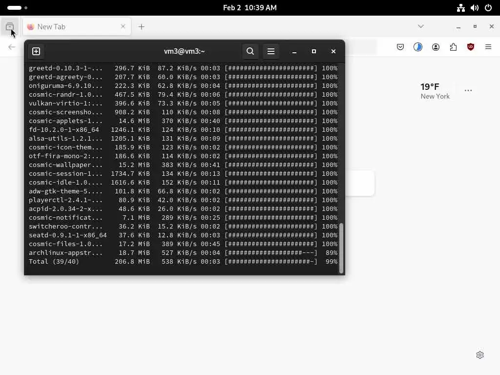Image resolution: width=500 pixels, height=375 pixels.
Task: Click the archlinux-appstr progress bar at 89%
Action: pos(271,253)
